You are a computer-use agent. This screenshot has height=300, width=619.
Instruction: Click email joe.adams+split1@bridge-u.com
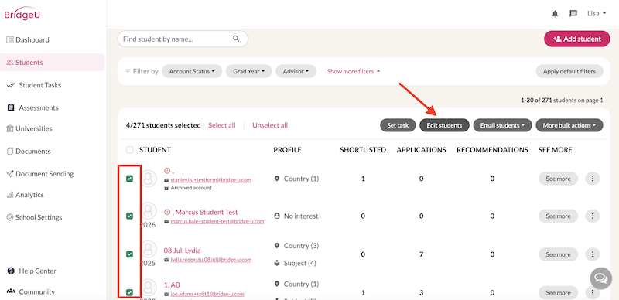[207, 294]
